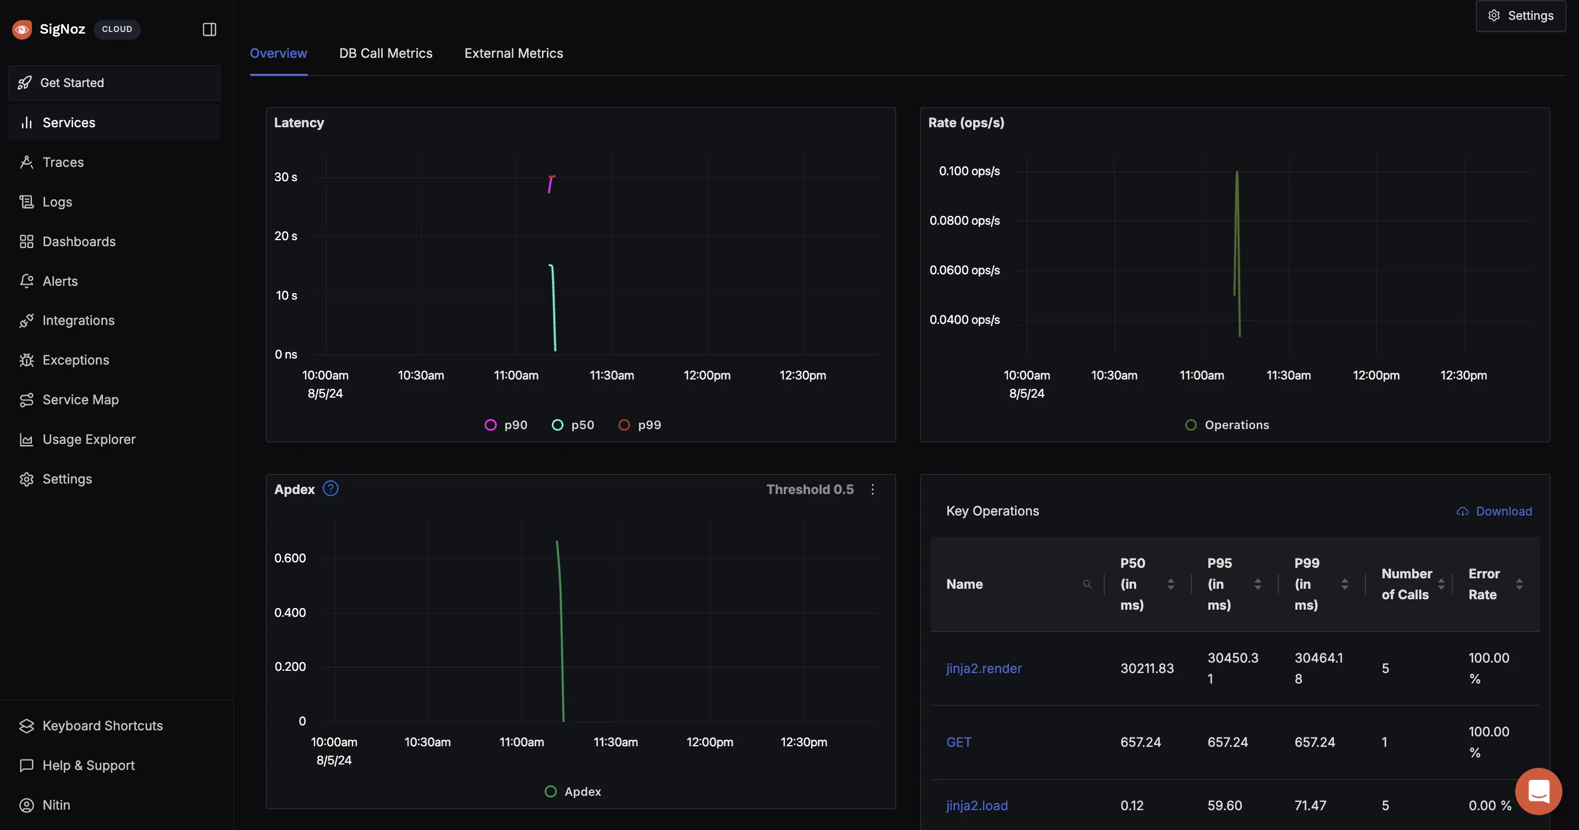
Task: Click the Latency chart title
Action: (x=299, y=123)
